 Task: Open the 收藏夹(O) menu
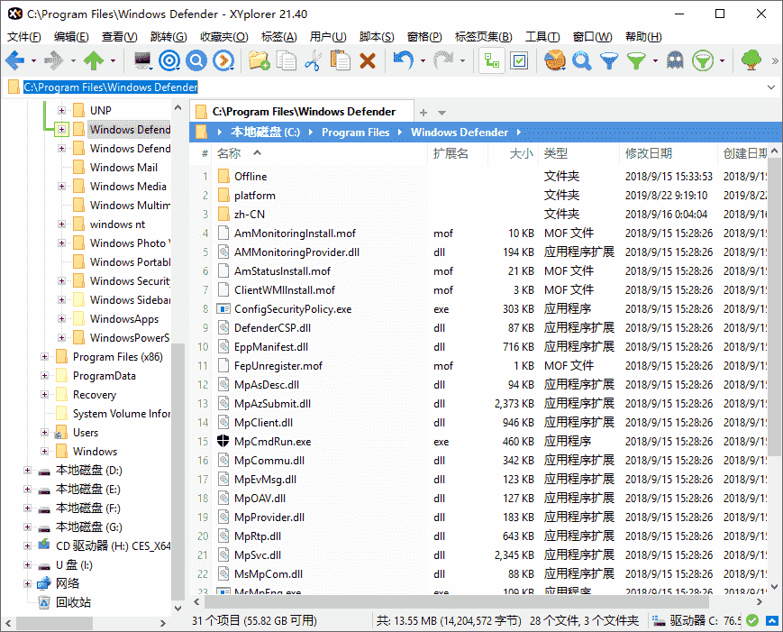(224, 36)
